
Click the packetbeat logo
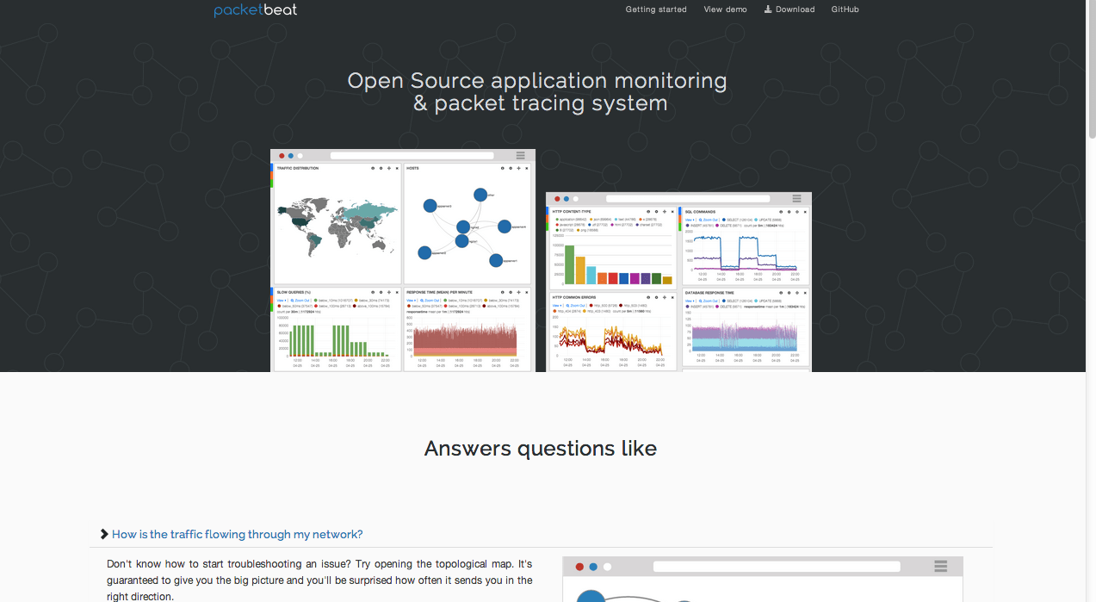[255, 9]
